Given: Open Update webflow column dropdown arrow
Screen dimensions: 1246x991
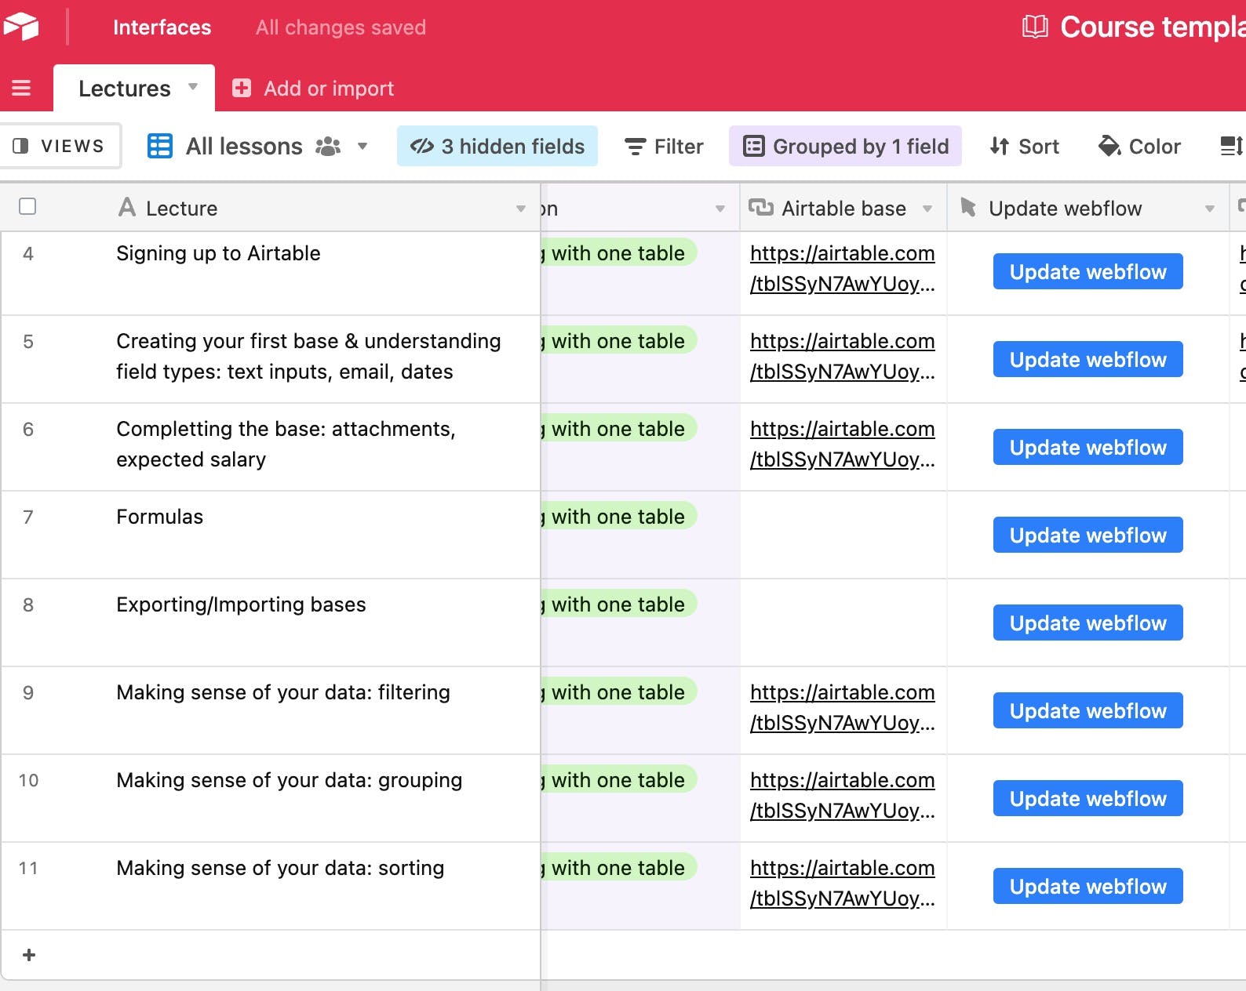Looking at the screenshot, I should [x=1209, y=209].
